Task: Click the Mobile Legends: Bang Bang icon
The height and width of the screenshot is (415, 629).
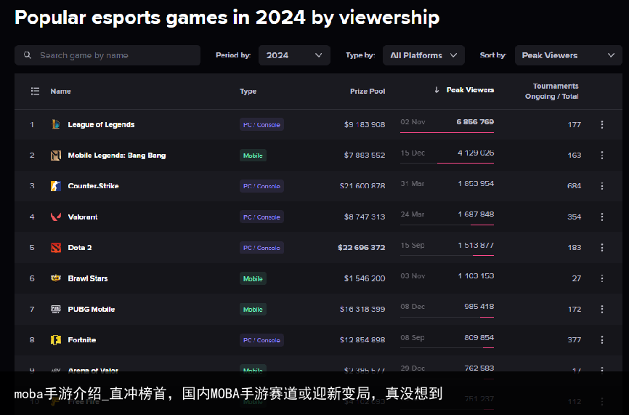Action: pos(56,156)
